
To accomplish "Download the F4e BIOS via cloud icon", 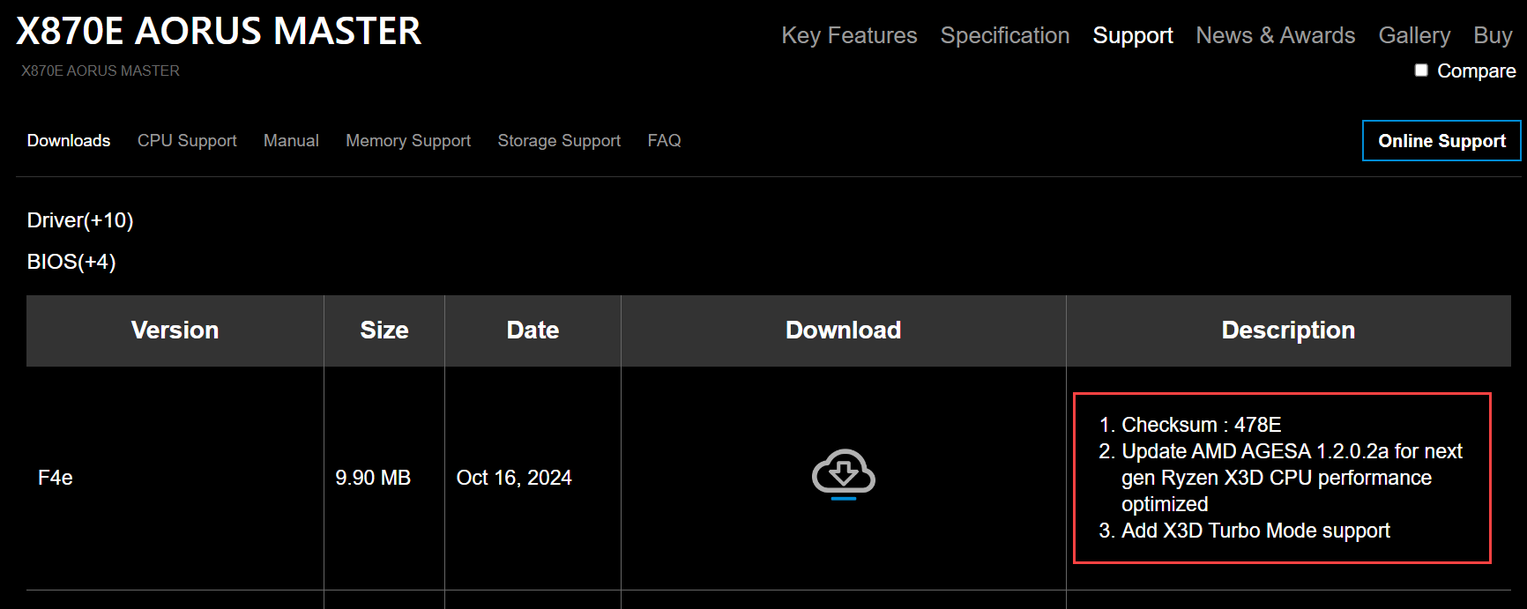I will [843, 474].
